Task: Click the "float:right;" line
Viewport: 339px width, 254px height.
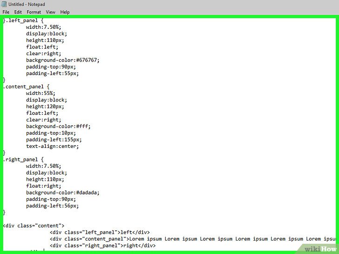Action: (43, 186)
